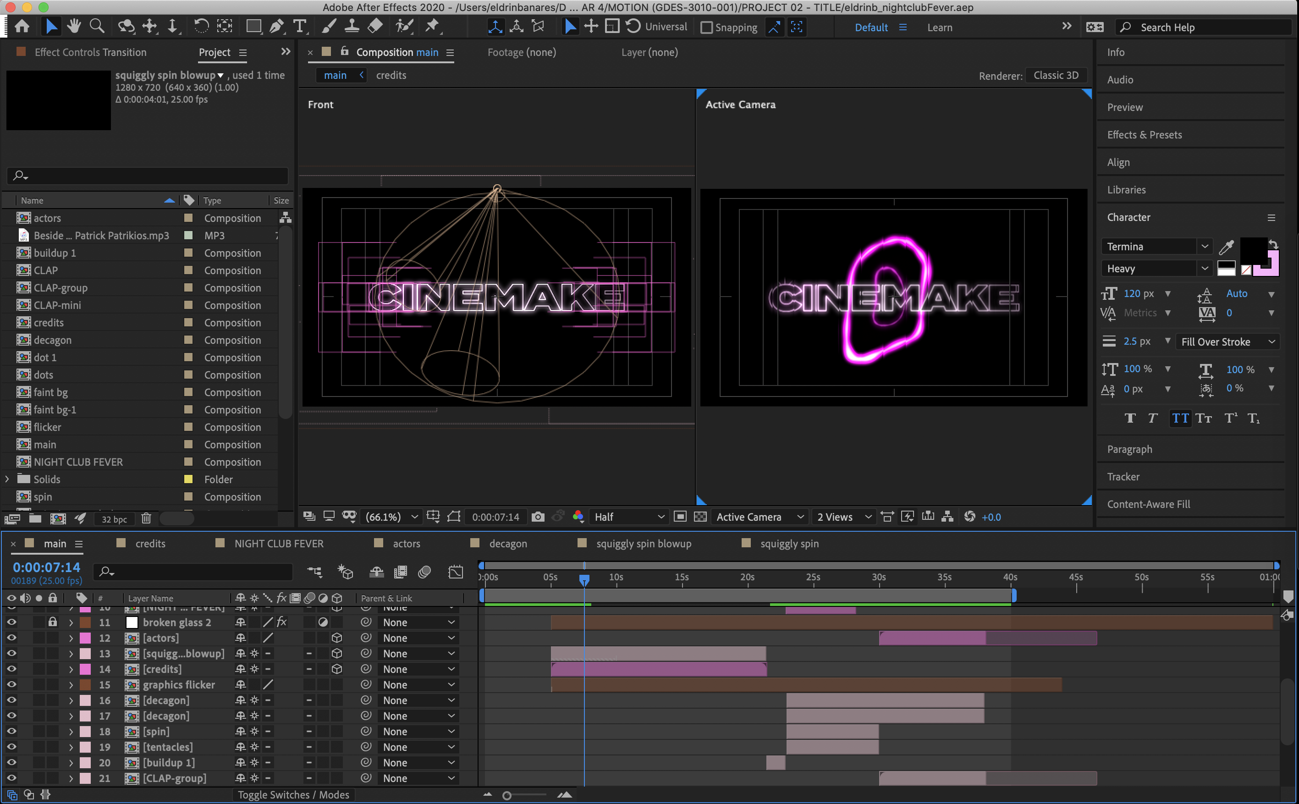1299x804 pixels.
Task: Select the Eraser tool
Action: pos(375,26)
